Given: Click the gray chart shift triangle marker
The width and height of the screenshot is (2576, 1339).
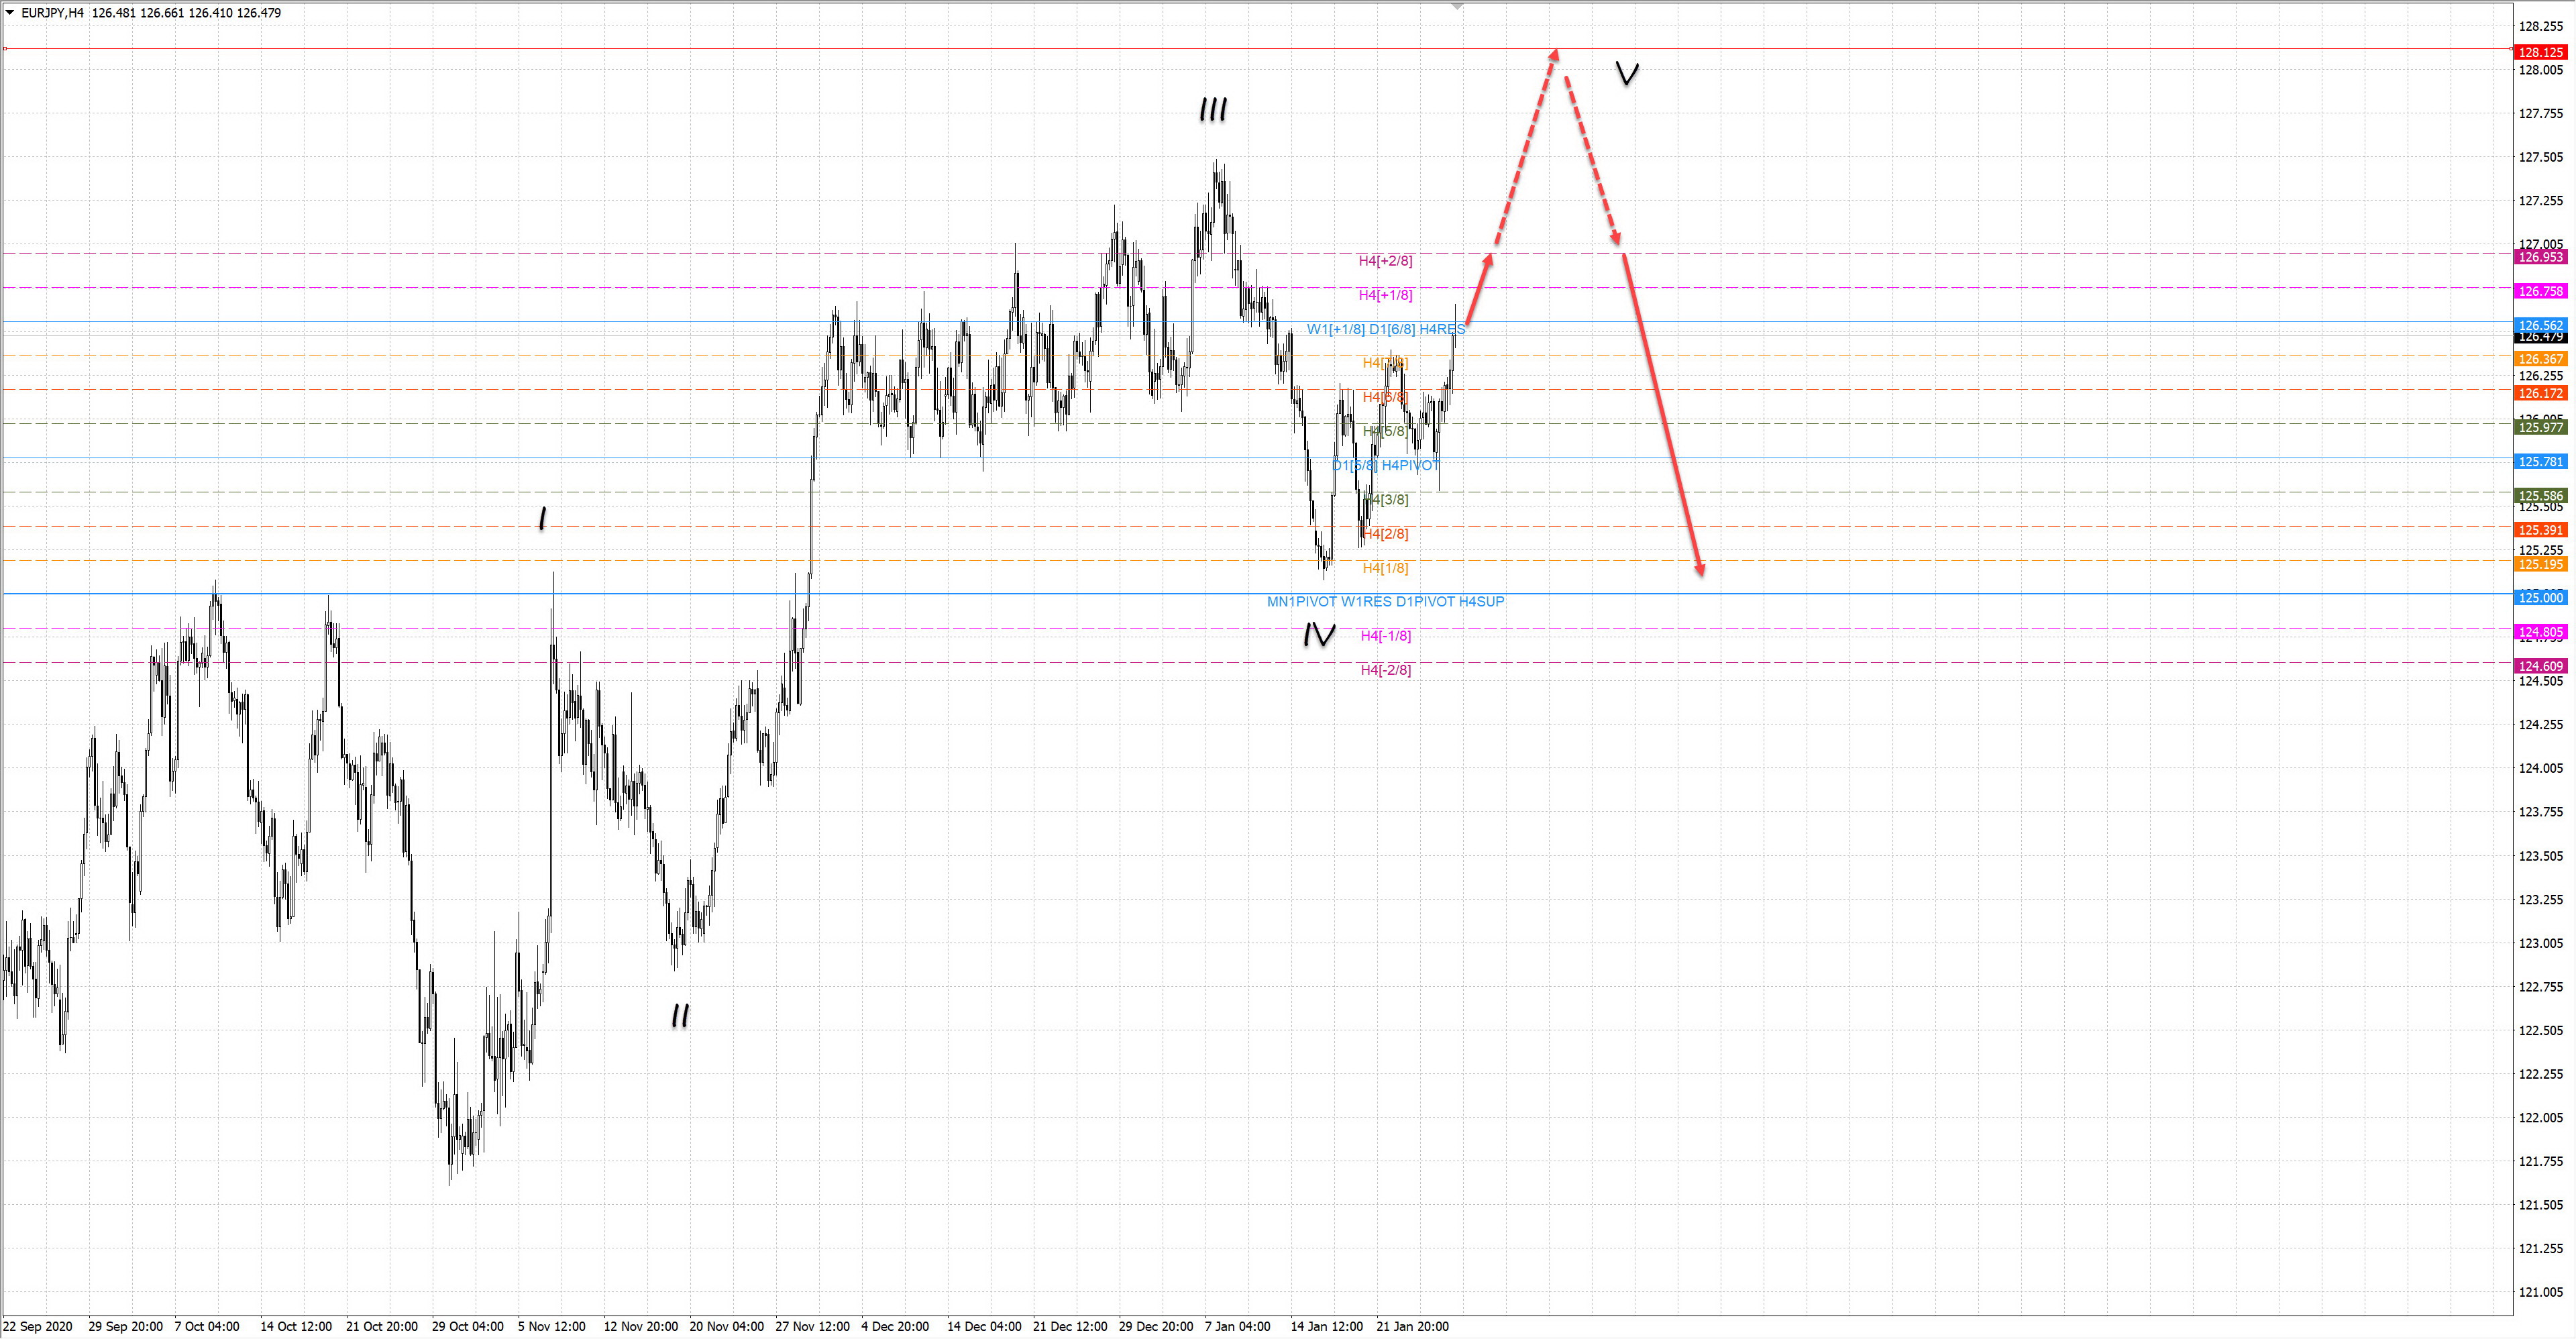Looking at the screenshot, I should click(x=1457, y=6).
